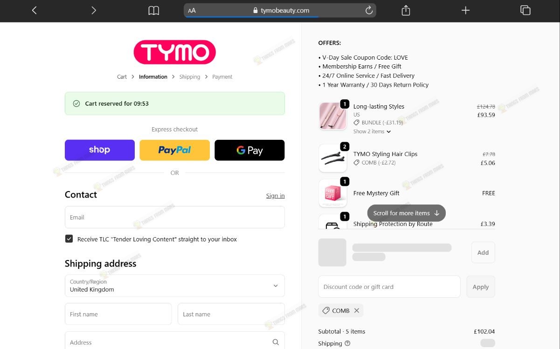Image resolution: width=560 pixels, height=349 pixels.
Task: Show all open tabs icon
Action: click(525, 10)
